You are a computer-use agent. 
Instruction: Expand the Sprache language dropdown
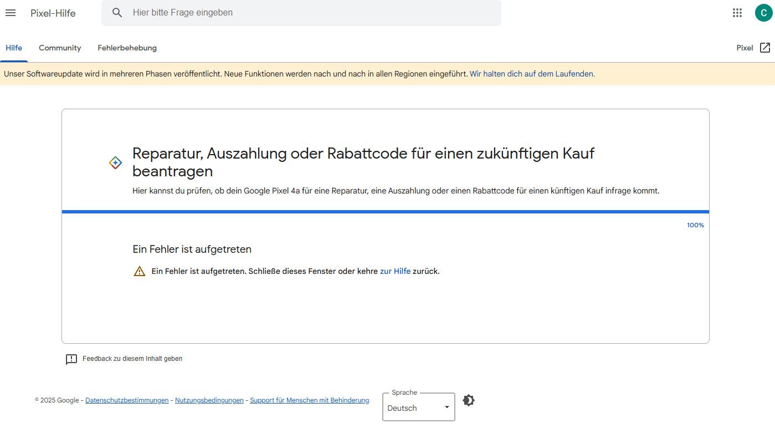pos(418,407)
